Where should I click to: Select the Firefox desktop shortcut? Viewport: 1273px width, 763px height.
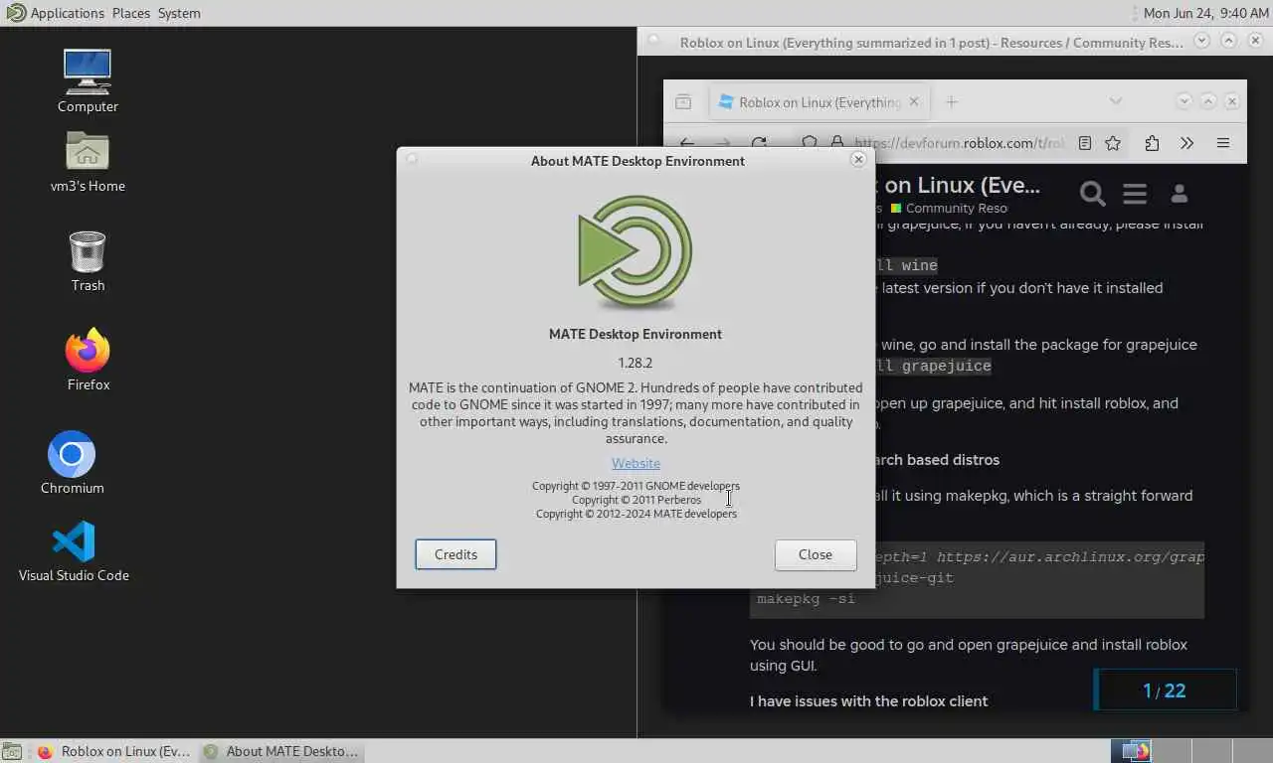[x=88, y=360]
